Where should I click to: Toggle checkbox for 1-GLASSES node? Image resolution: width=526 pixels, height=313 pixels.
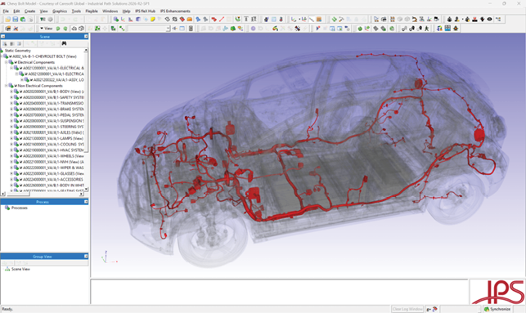click(x=20, y=173)
